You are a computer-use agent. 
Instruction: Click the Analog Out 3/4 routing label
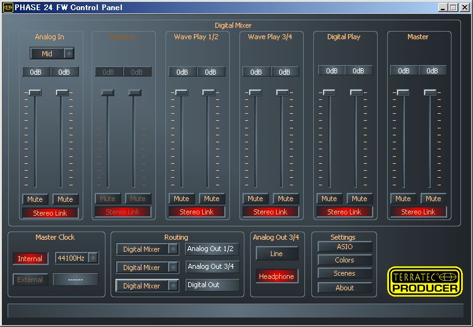pos(212,266)
